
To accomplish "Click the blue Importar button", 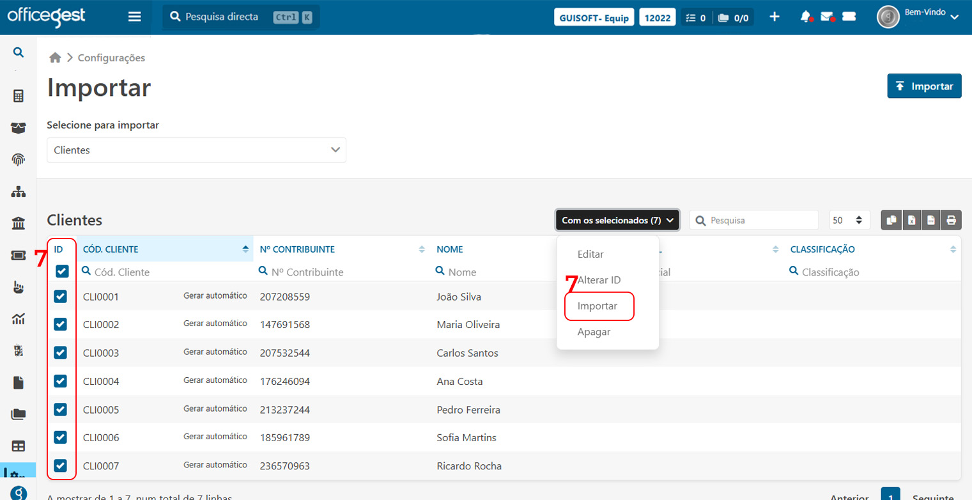I will point(924,86).
